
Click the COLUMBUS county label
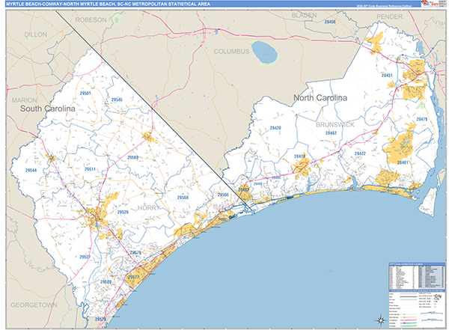coord(230,52)
